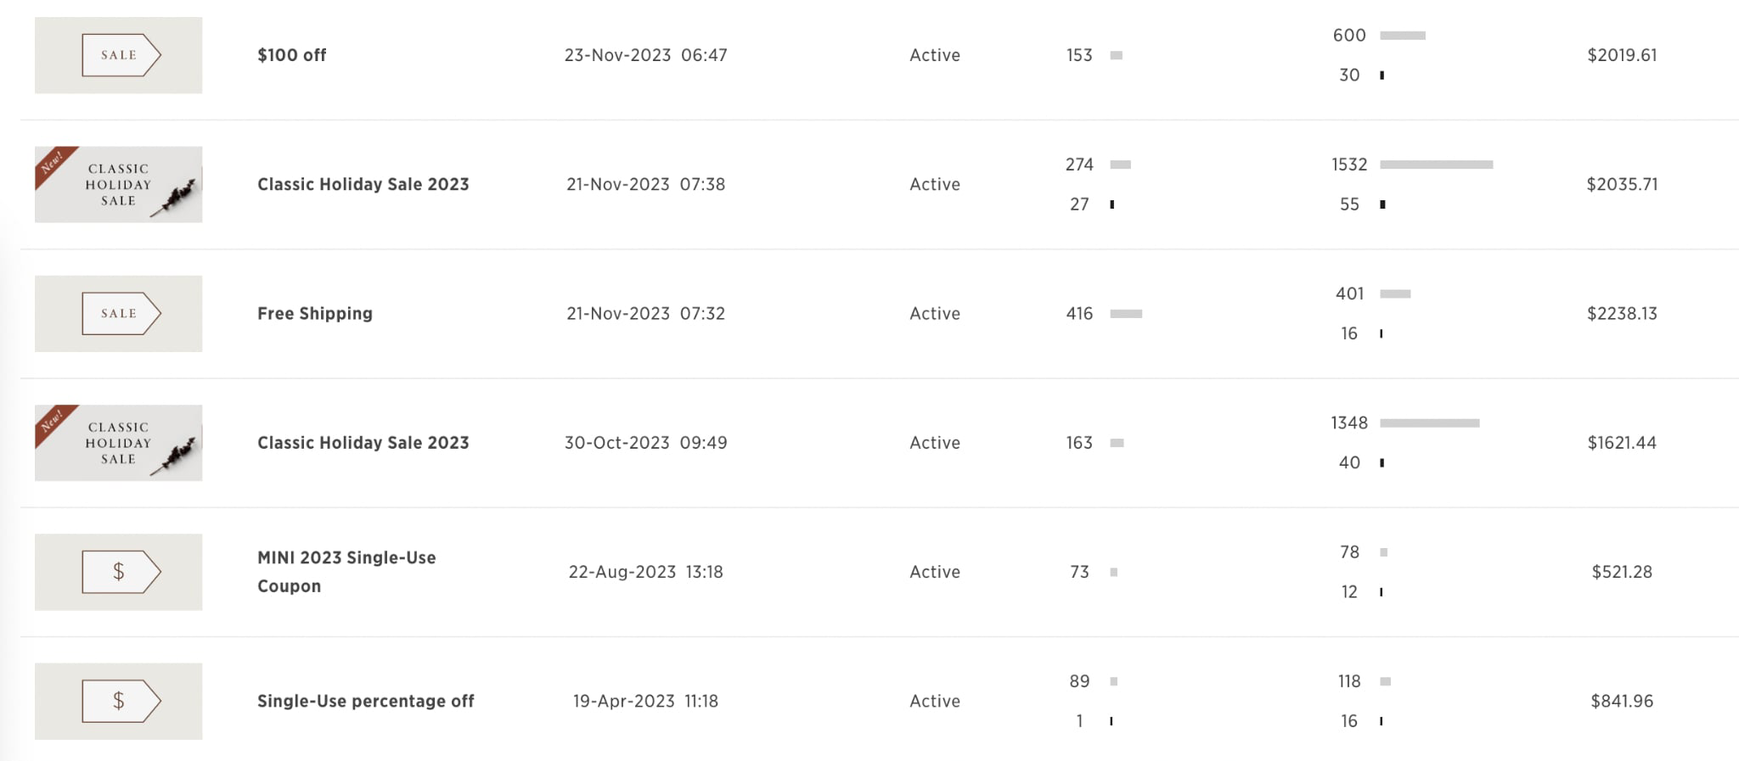Open the Free Shipping campaign
Viewport: 1739px width, 761px height.
point(315,314)
